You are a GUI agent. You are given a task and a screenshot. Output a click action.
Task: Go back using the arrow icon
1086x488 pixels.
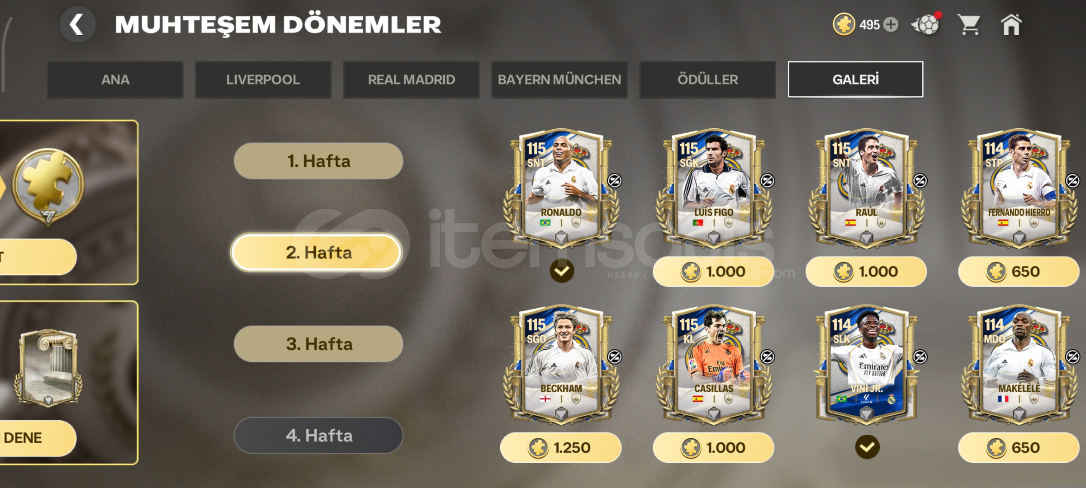pyautogui.click(x=77, y=24)
